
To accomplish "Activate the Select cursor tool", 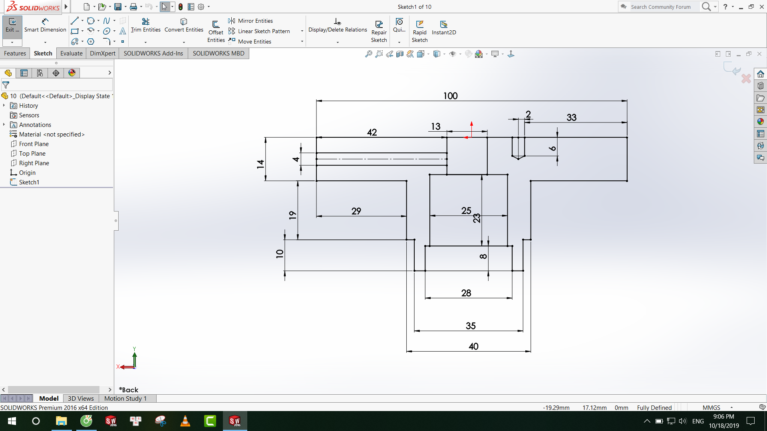I will tap(165, 7).
